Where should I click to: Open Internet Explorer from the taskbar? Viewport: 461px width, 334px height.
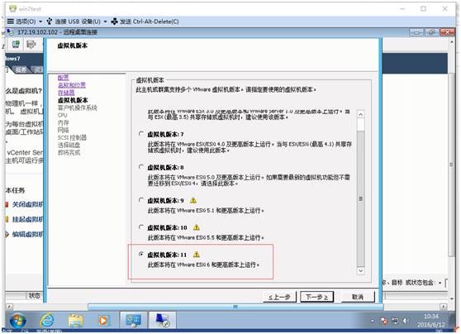(x=47, y=320)
